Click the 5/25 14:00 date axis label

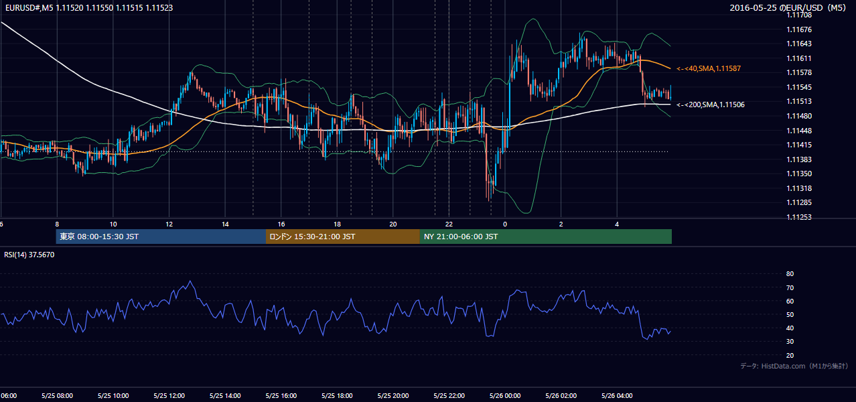tap(225, 396)
